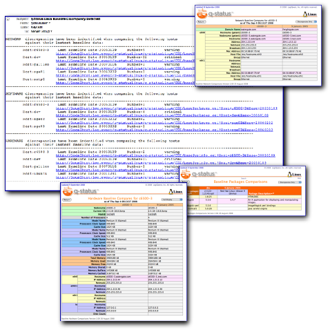Open the SOFTWARE link for host c6500-3 in the email

coord(166,108)
